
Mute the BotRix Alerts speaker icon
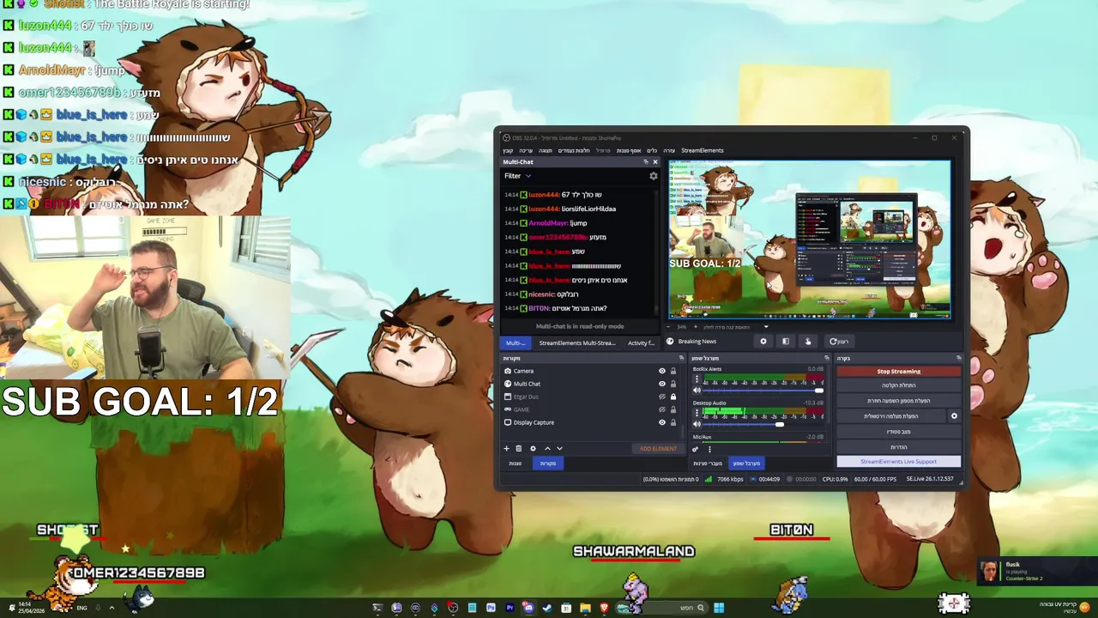point(697,390)
